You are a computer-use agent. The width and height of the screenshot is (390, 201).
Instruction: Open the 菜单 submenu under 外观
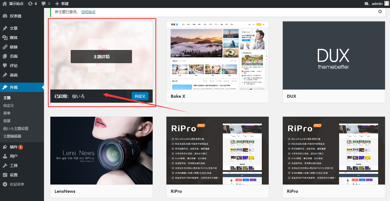pos(7,113)
